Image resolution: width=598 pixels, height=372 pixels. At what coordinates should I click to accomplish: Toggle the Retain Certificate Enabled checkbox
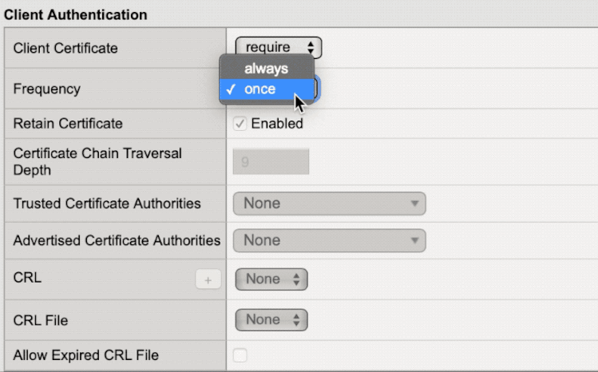pyautogui.click(x=240, y=124)
